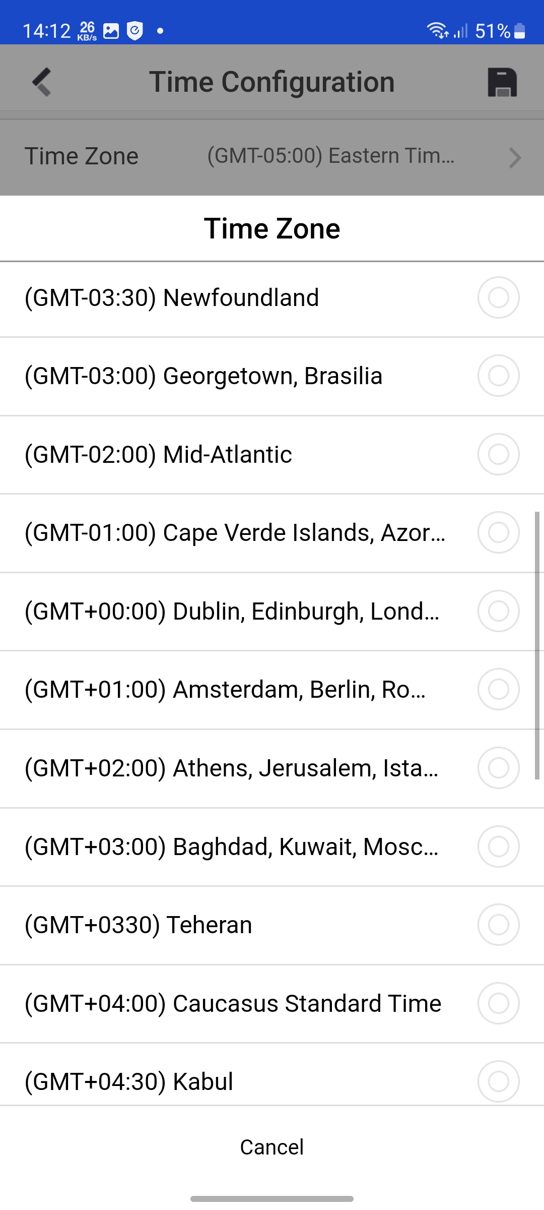Select Georgetown, Brasilia radio button
544x1210 pixels.
tap(498, 376)
